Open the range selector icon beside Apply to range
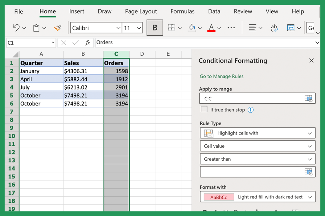 pyautogui.click(x=308, y=98)
